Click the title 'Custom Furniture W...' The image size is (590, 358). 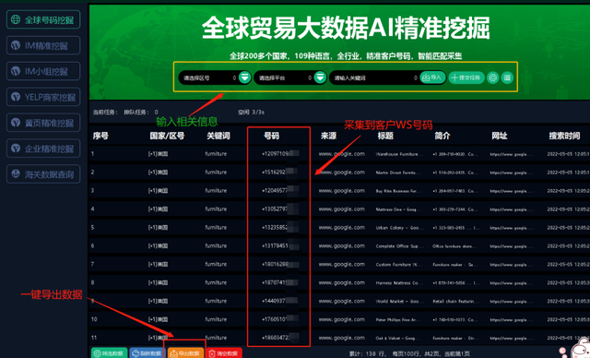pos(399,265)
